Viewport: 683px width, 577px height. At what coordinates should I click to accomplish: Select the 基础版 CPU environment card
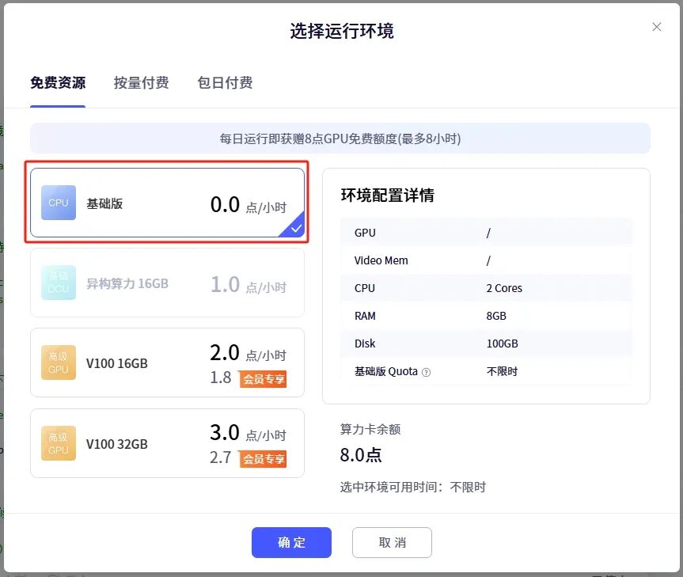[167, 203]
